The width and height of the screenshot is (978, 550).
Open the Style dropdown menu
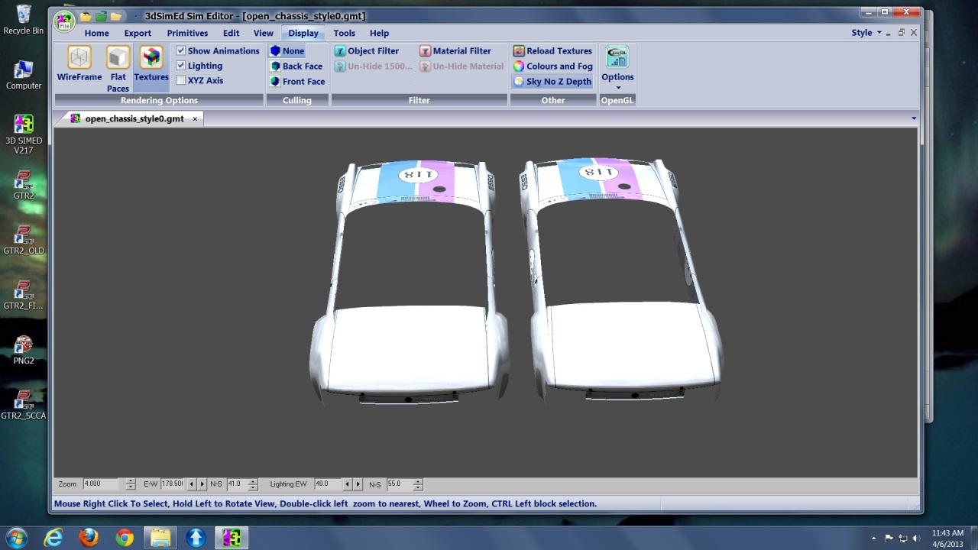click(866, 33)
